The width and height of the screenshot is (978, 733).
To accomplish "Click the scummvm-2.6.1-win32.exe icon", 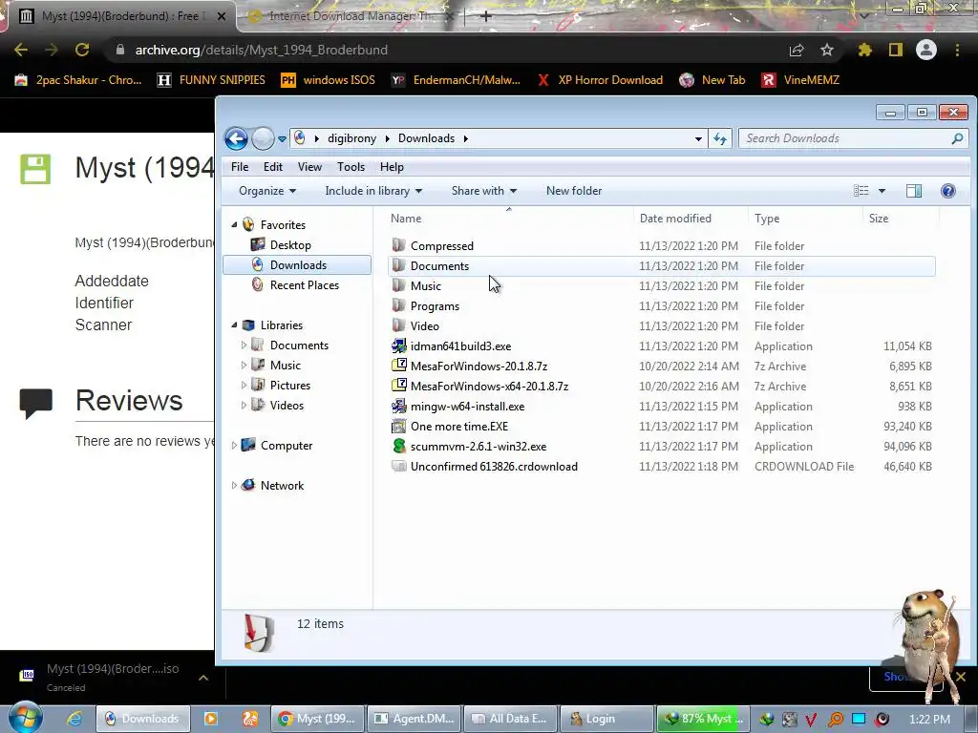I will (398, 447).
